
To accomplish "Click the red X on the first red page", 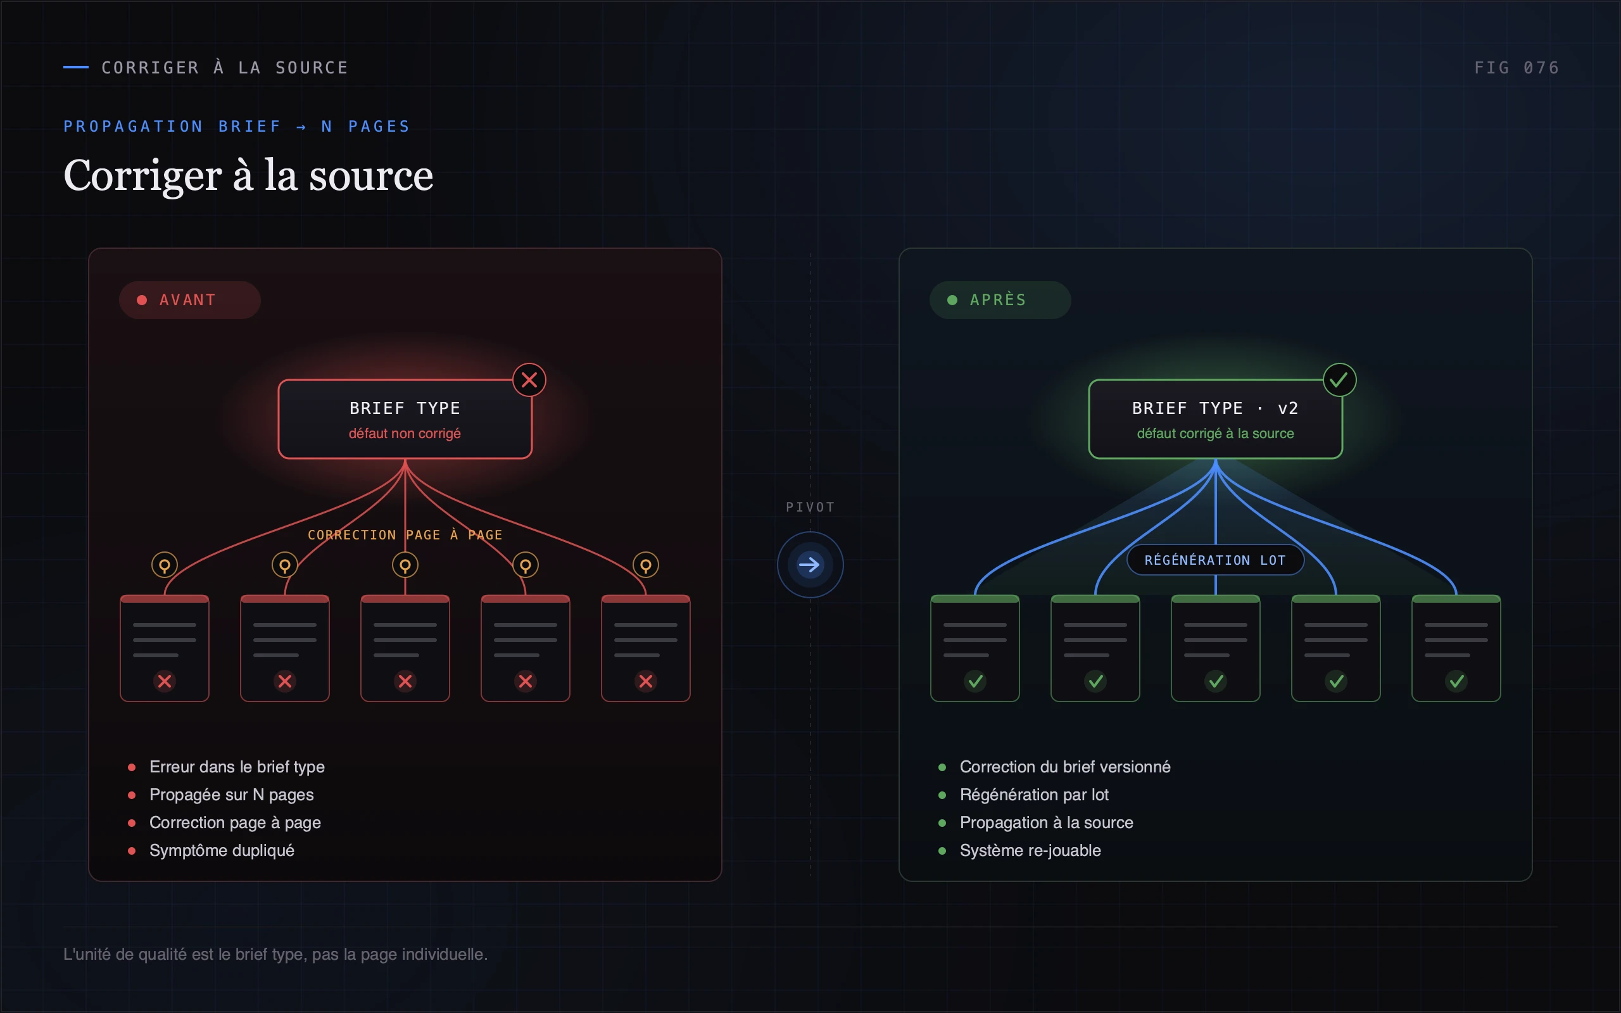I will click(x=164, y=681).
